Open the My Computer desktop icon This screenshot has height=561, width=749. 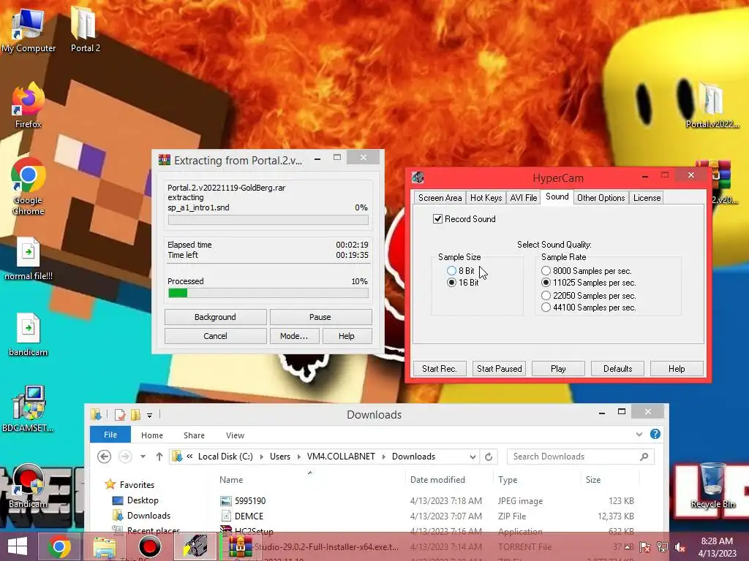(x=29, y=28)
